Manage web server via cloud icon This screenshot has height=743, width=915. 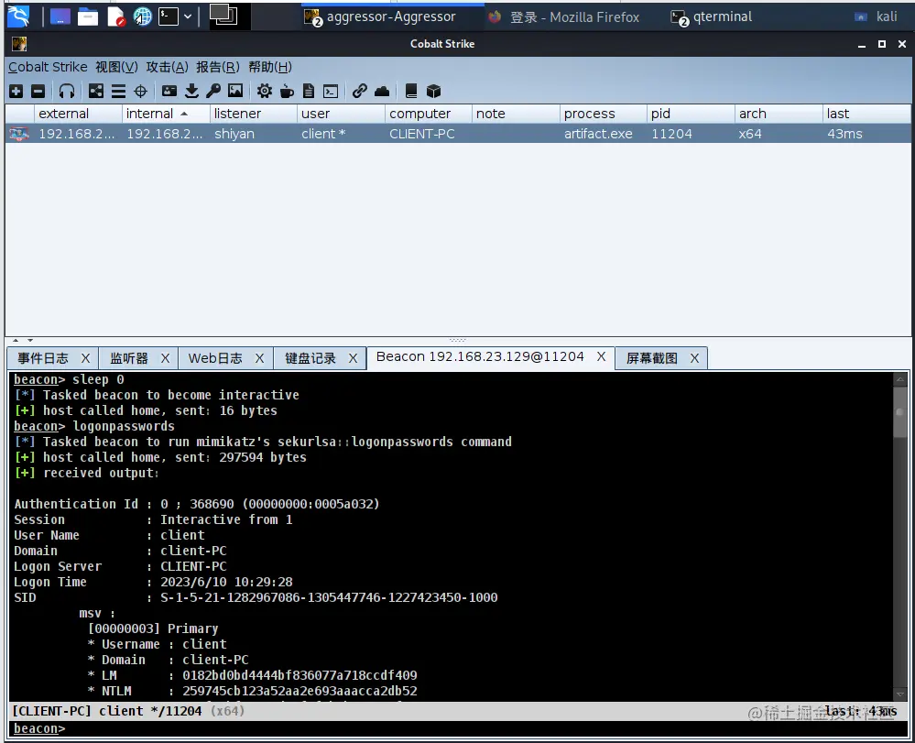(382, 91)
